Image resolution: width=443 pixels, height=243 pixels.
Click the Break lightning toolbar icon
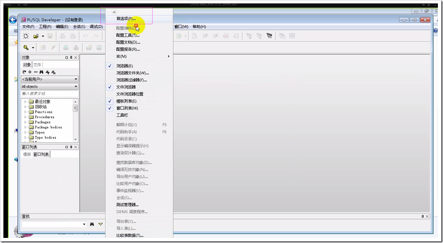tap(53, 47)
